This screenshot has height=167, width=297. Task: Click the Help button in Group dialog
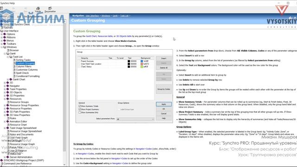[164, 118]
